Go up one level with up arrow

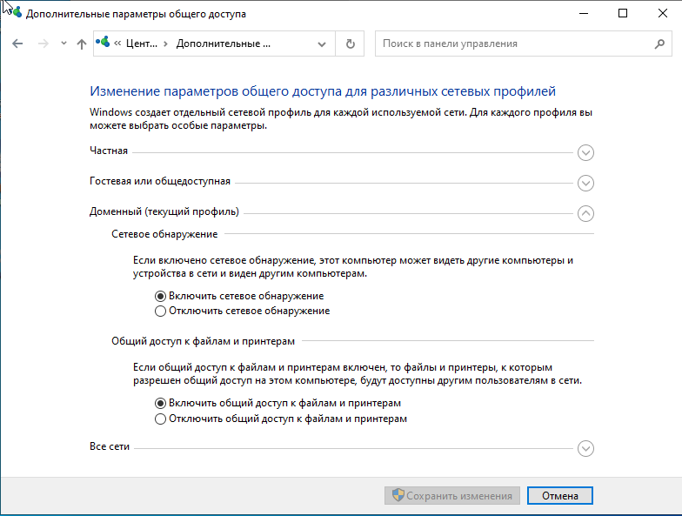(82, 44)
